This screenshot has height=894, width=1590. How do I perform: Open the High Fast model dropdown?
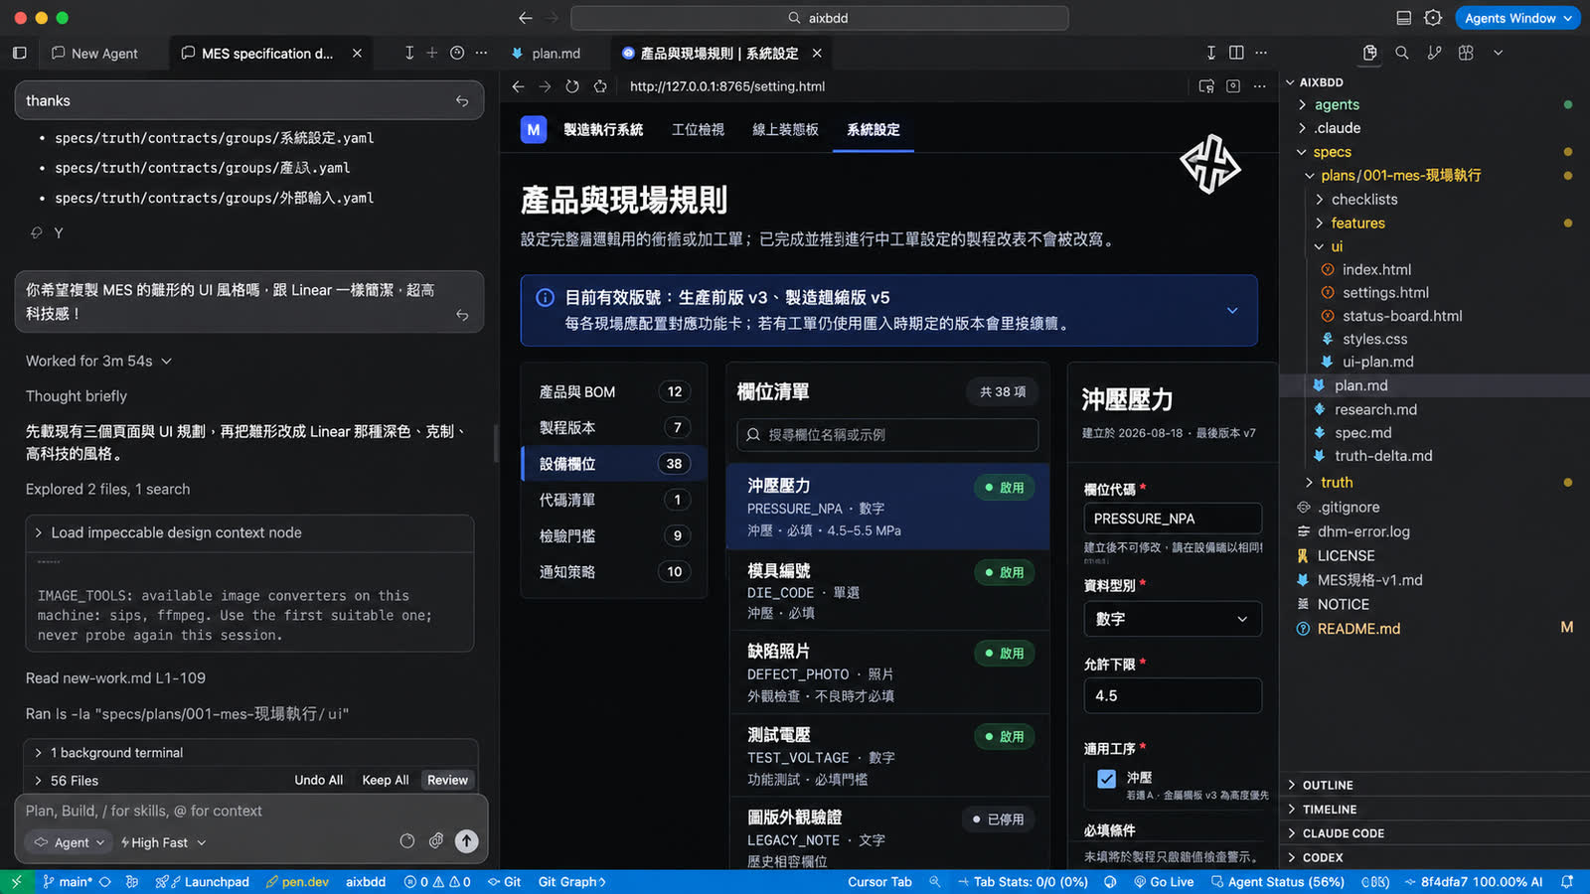164,842
